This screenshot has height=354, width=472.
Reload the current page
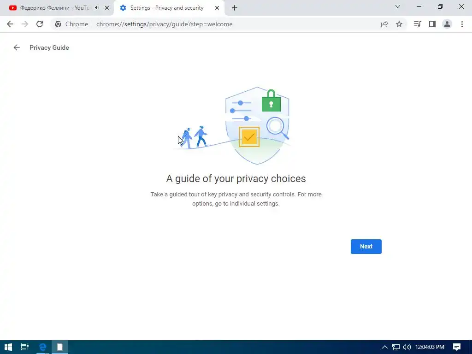point(40,24)
